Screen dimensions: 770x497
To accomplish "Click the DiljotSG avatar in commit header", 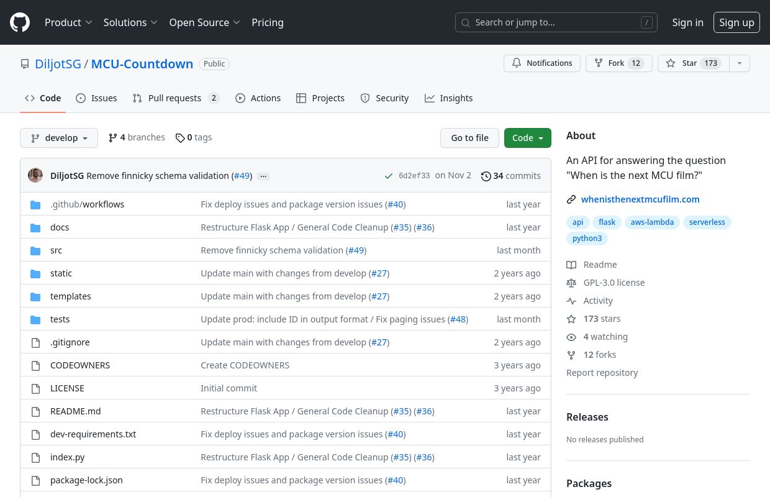I will point(35,175).
